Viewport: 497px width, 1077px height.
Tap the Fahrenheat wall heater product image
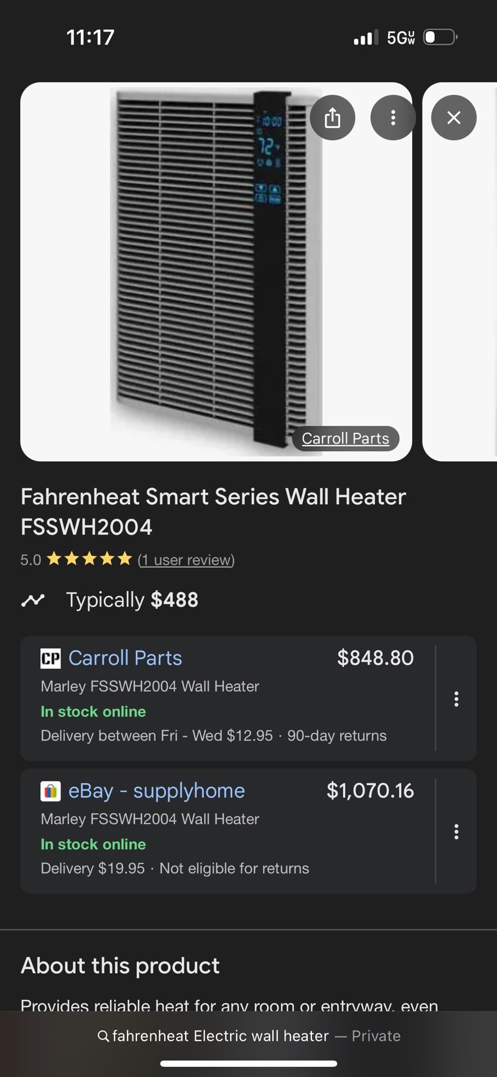tap(216, 271)
